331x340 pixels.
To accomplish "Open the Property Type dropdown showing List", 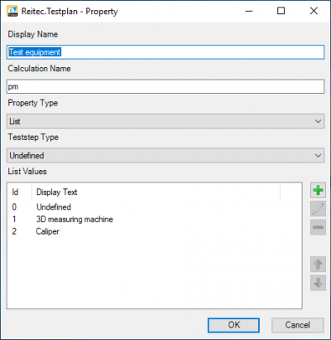I will tap(165, 121).
